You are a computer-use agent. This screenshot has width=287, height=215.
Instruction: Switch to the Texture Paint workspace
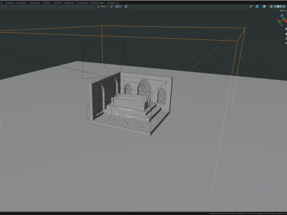[34, 3]
